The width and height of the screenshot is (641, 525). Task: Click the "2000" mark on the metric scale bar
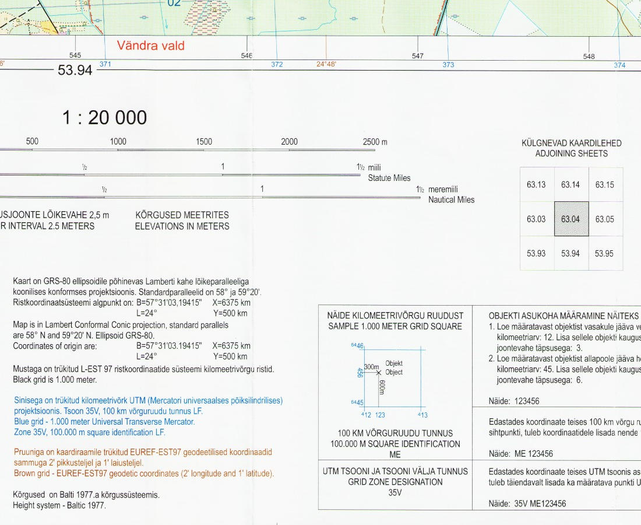tap(289, 142)
